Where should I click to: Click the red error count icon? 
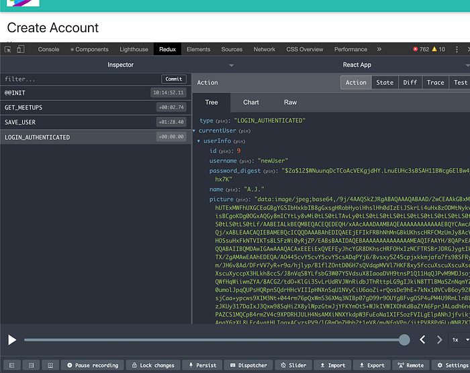[415, 49]
